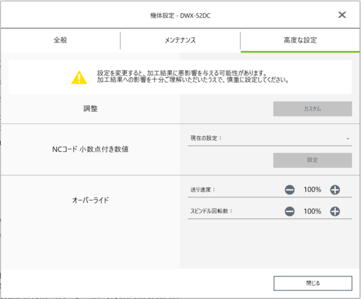The width and height of the screenshot is (361, 299).
Task: Click the カスタム adjustment button
Action: pos(313,109)
